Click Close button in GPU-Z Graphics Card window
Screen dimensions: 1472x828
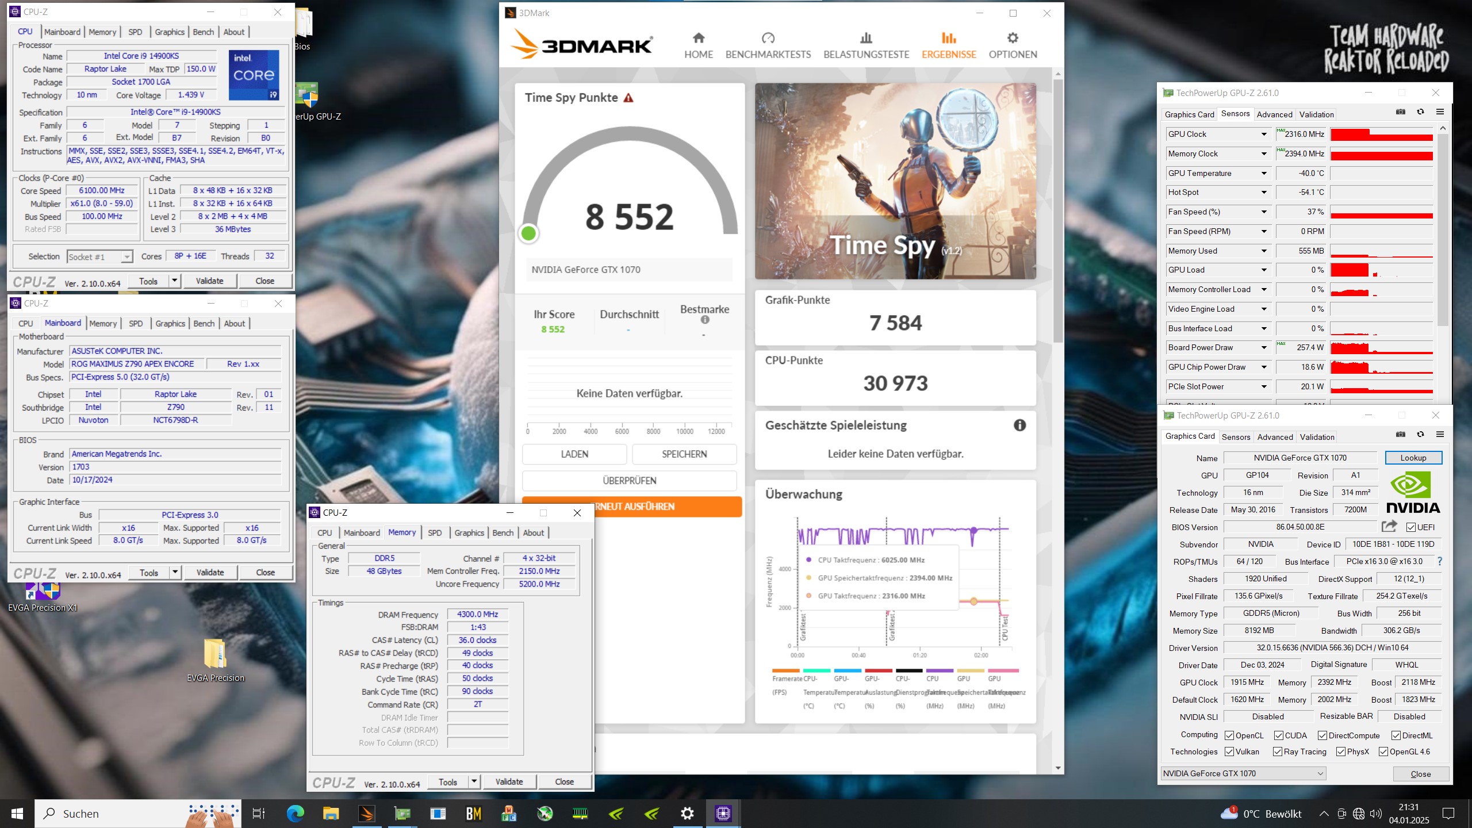pyautogui.click(x=1420, y=774)
